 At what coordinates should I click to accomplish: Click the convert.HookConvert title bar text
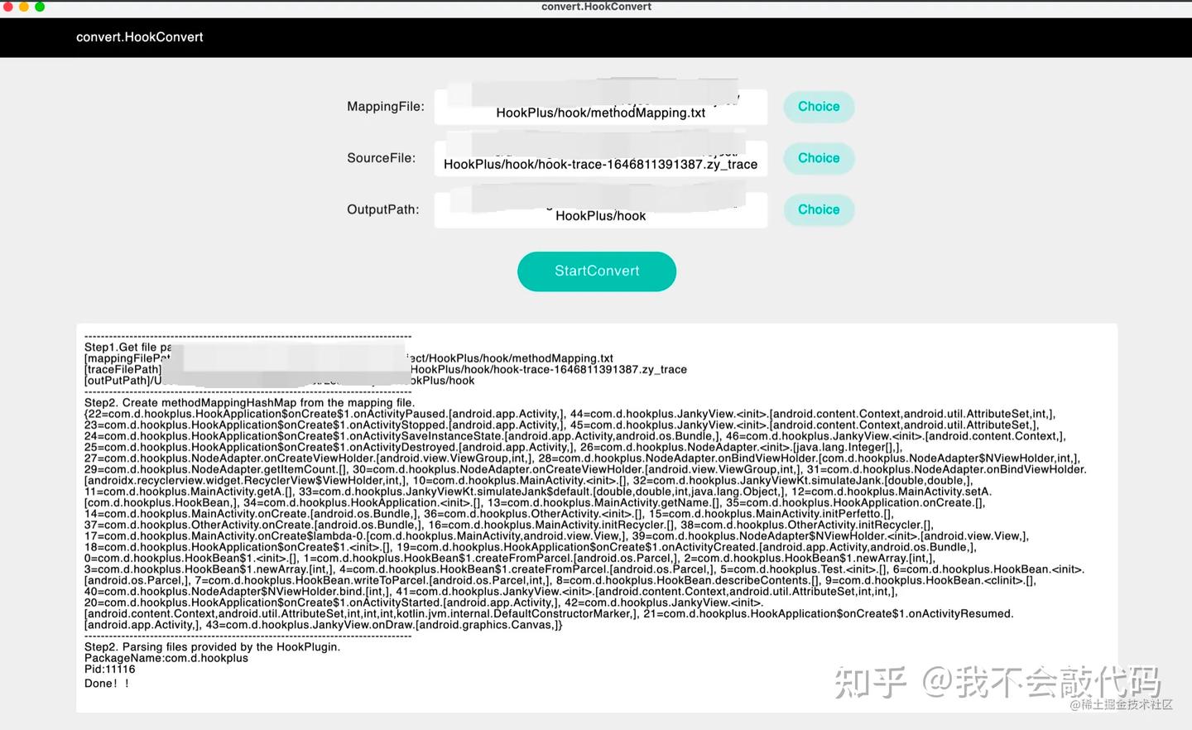(x=595, y=7)
